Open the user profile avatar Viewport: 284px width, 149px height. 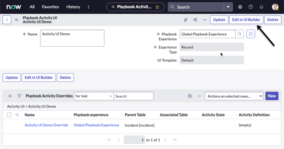click(275, 7)
